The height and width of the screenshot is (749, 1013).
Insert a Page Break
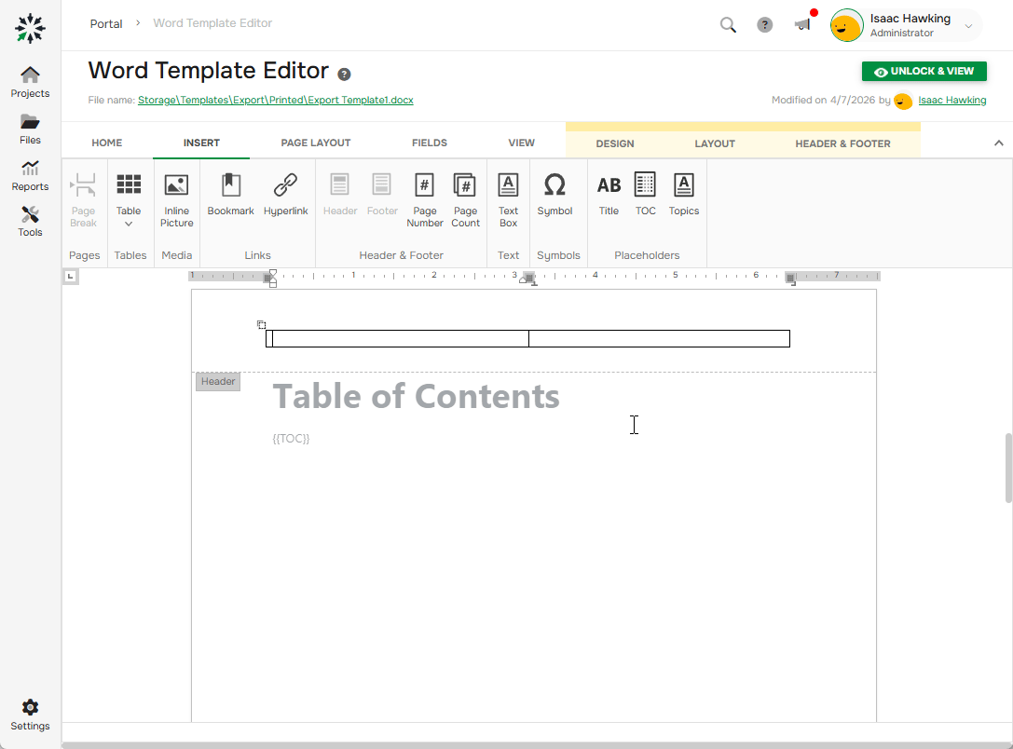(x=83, y=200)
